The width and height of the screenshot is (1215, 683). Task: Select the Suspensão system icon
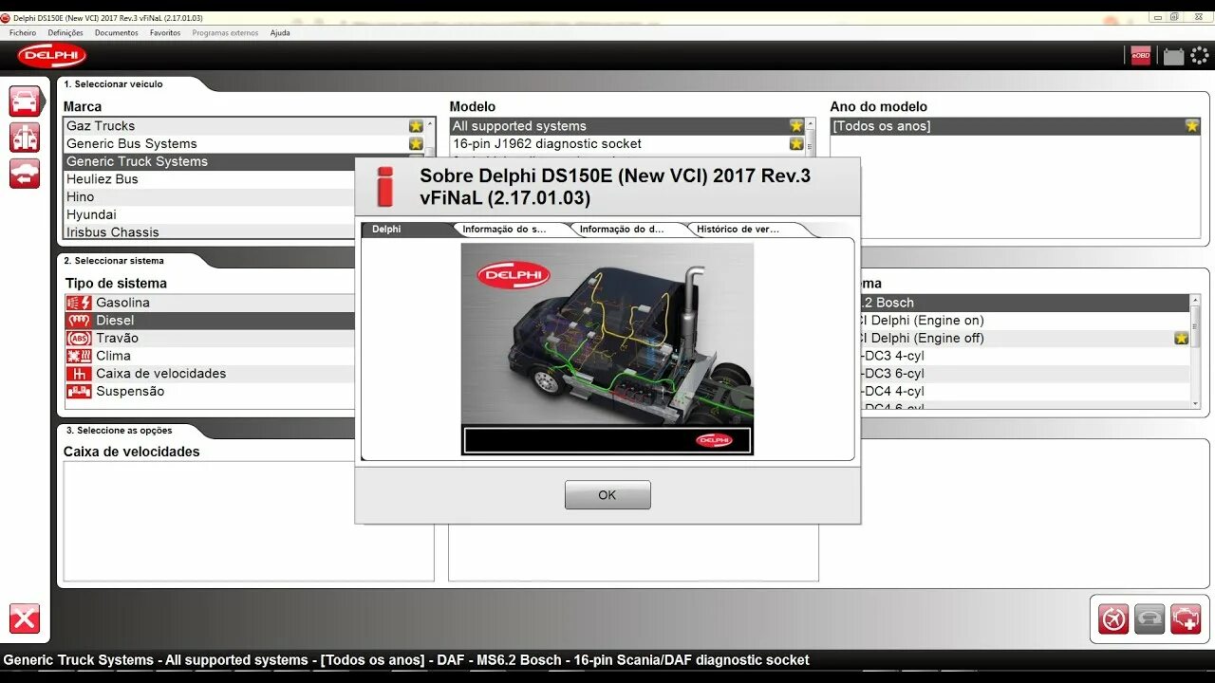(x=79, y=391)
